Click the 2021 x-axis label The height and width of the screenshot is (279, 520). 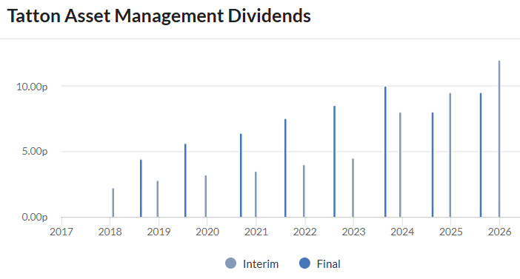point(256,232)
